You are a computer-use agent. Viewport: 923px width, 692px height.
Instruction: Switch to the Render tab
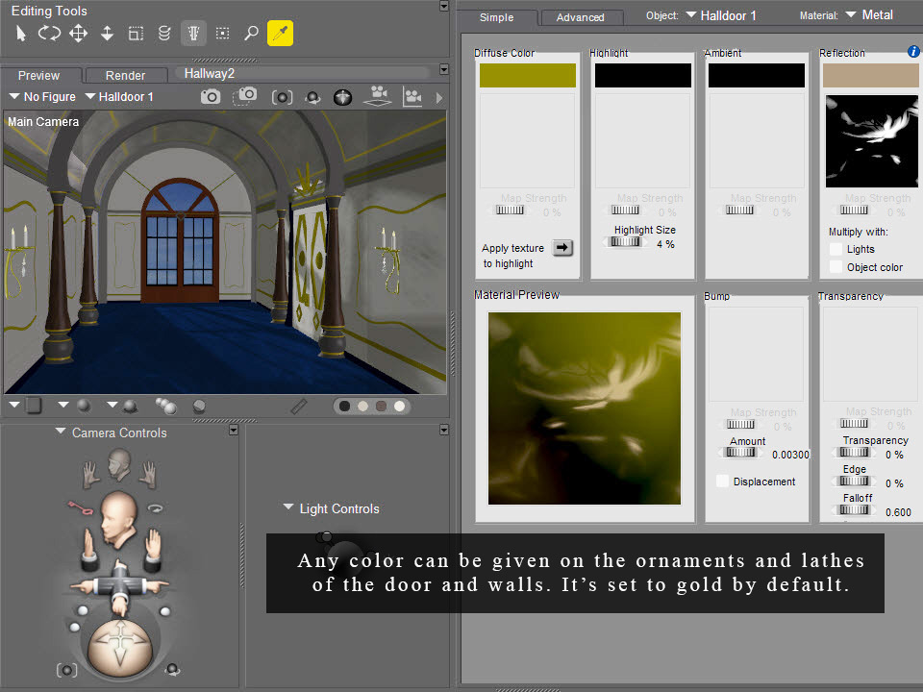[x=125, y=75]
